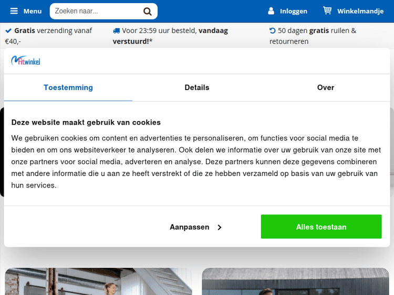
Task: Open the staircase workout photo below the dialog
Action: (99, 281)
